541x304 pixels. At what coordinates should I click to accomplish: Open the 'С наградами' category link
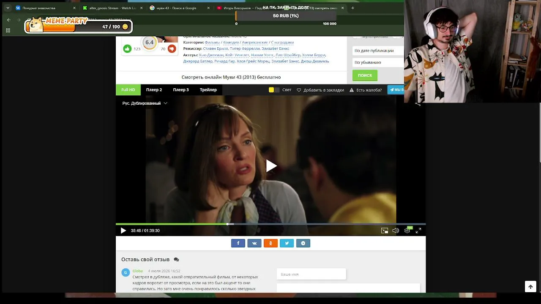[x=282, y=43]
